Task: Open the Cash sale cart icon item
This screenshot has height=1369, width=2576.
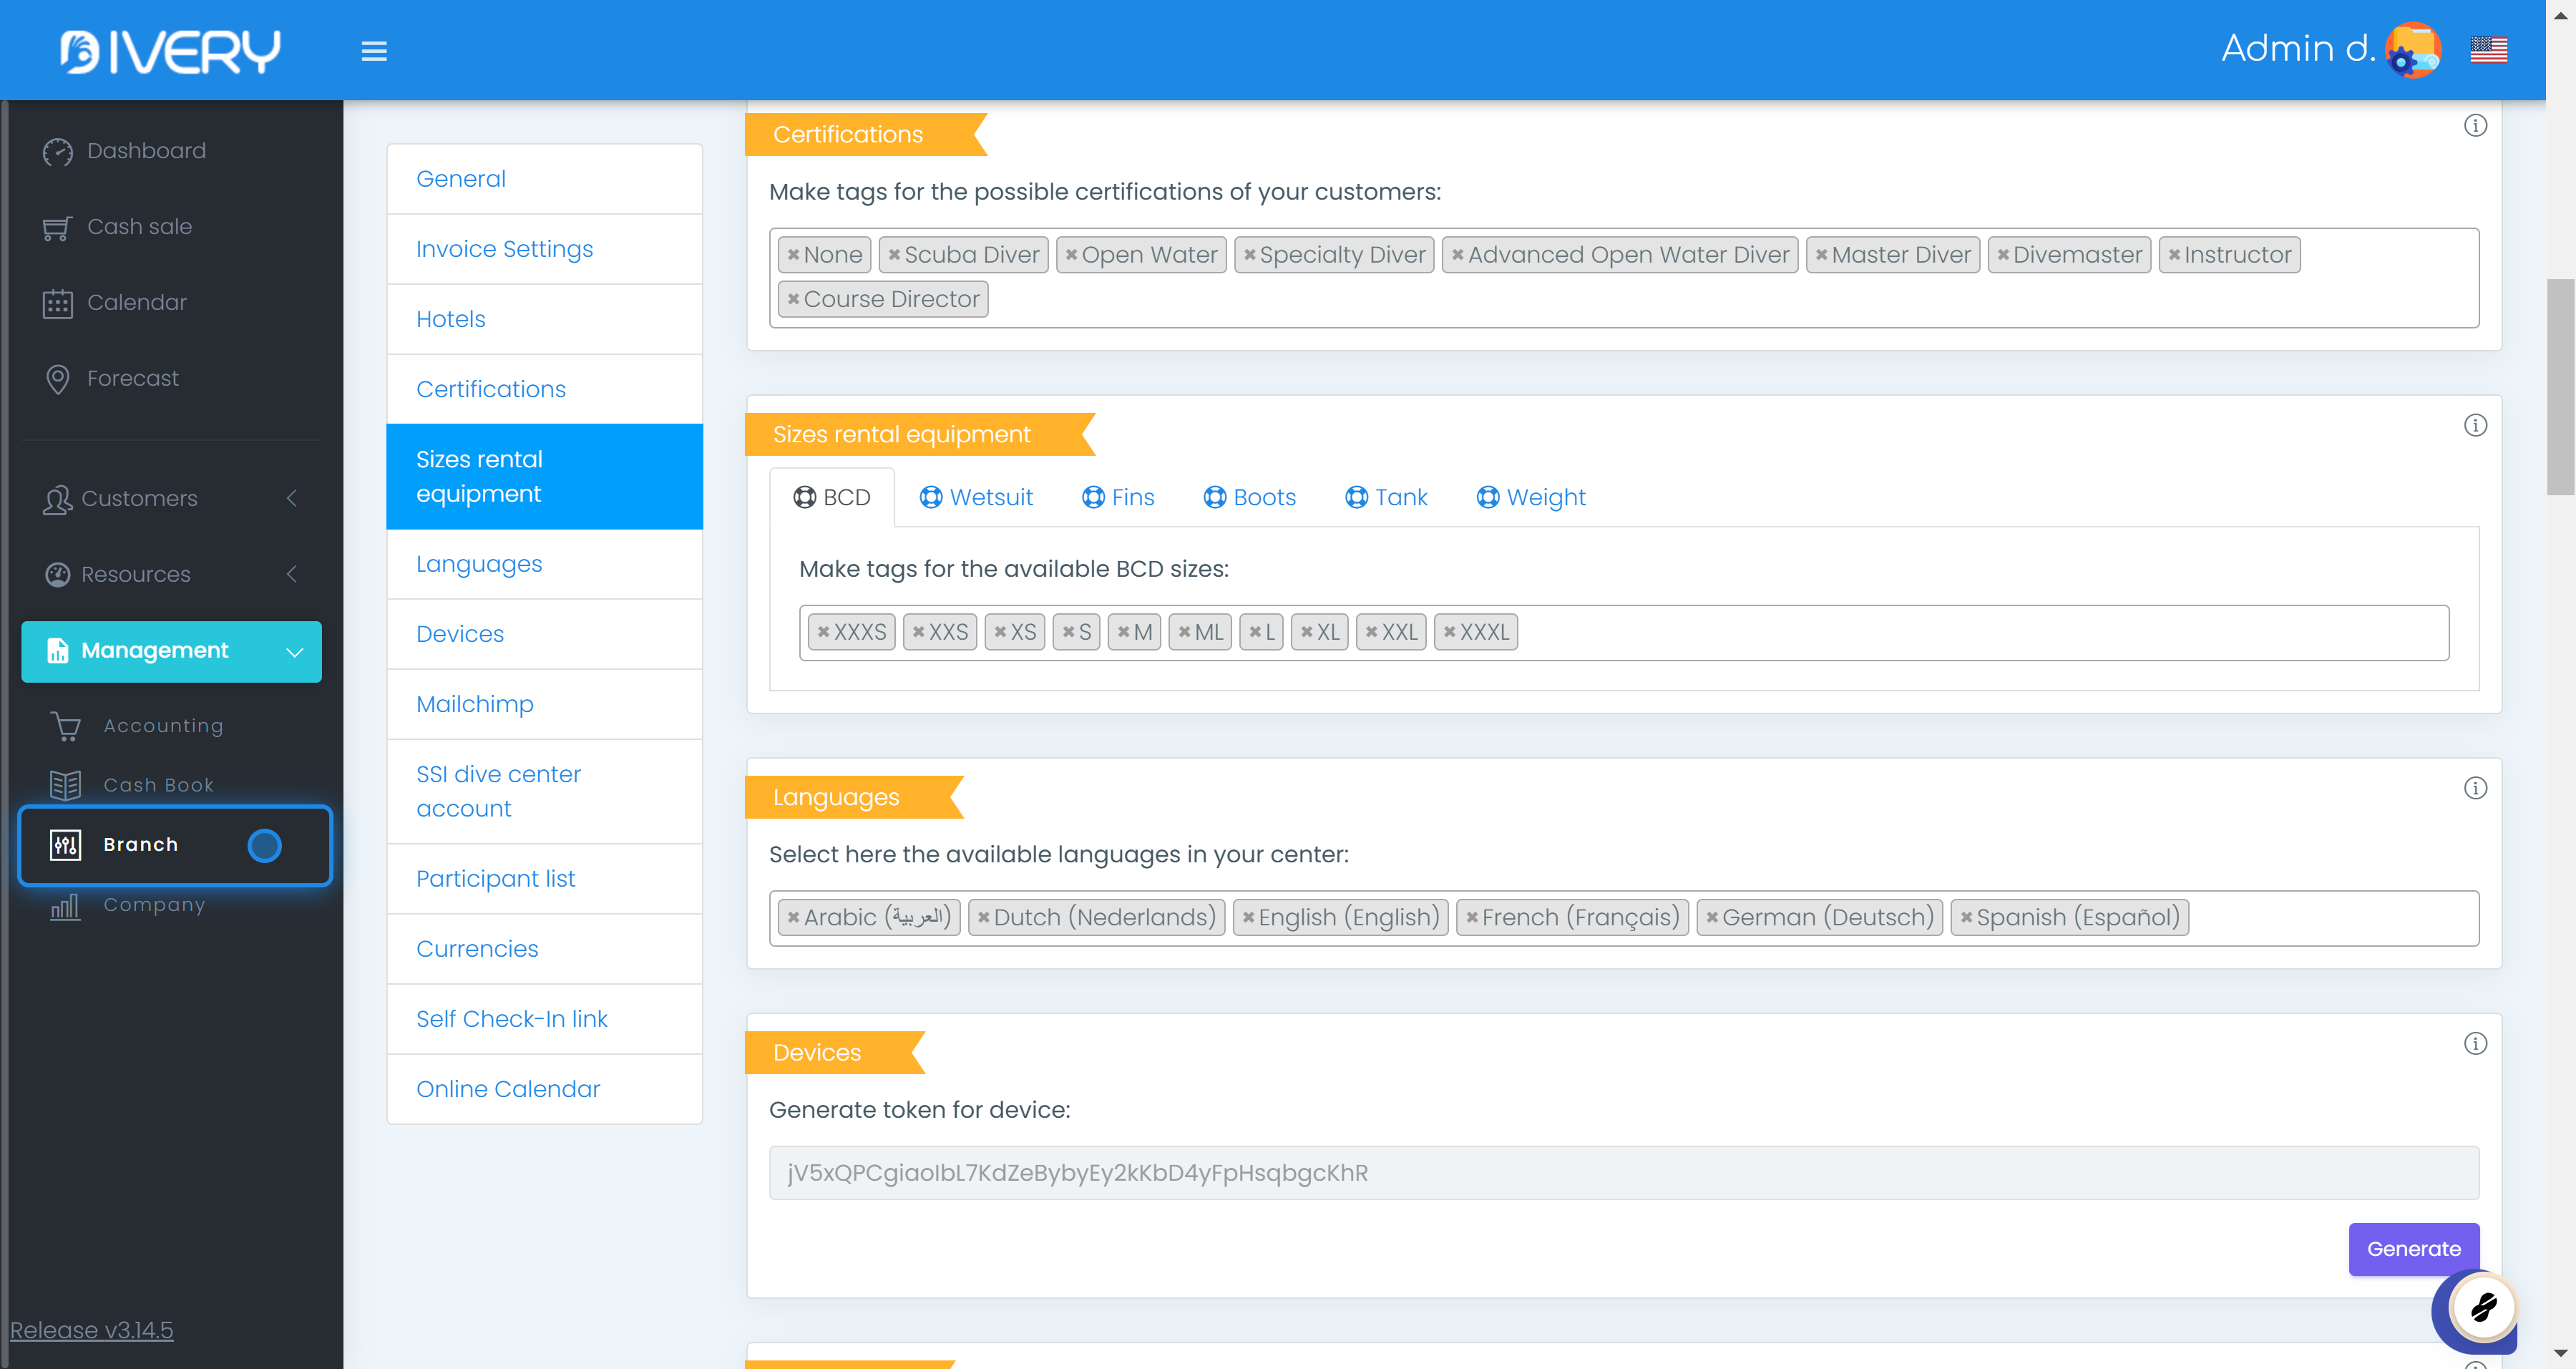Action: click(x=58, y=227)
